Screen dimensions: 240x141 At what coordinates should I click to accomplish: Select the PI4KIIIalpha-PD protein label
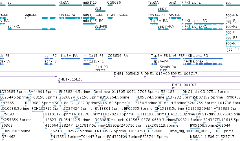point(195,56)
